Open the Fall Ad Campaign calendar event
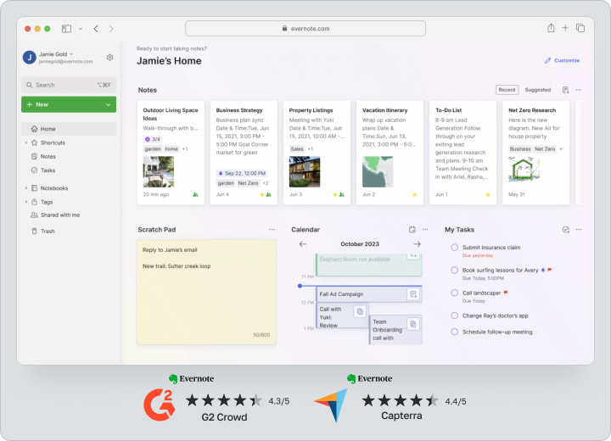The width and height of the screenshot is (611, 441). 368,294
